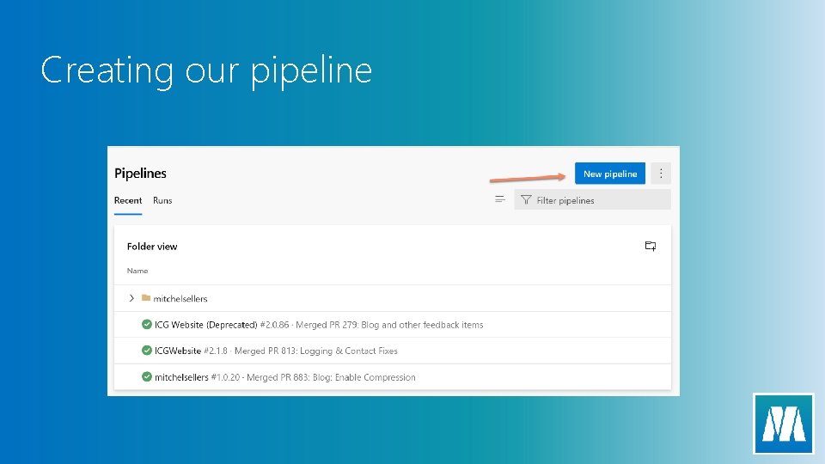The image size is (825, 464).
Task: Open the more options vertical ellipsis menu
Action: tap(660, 174)
